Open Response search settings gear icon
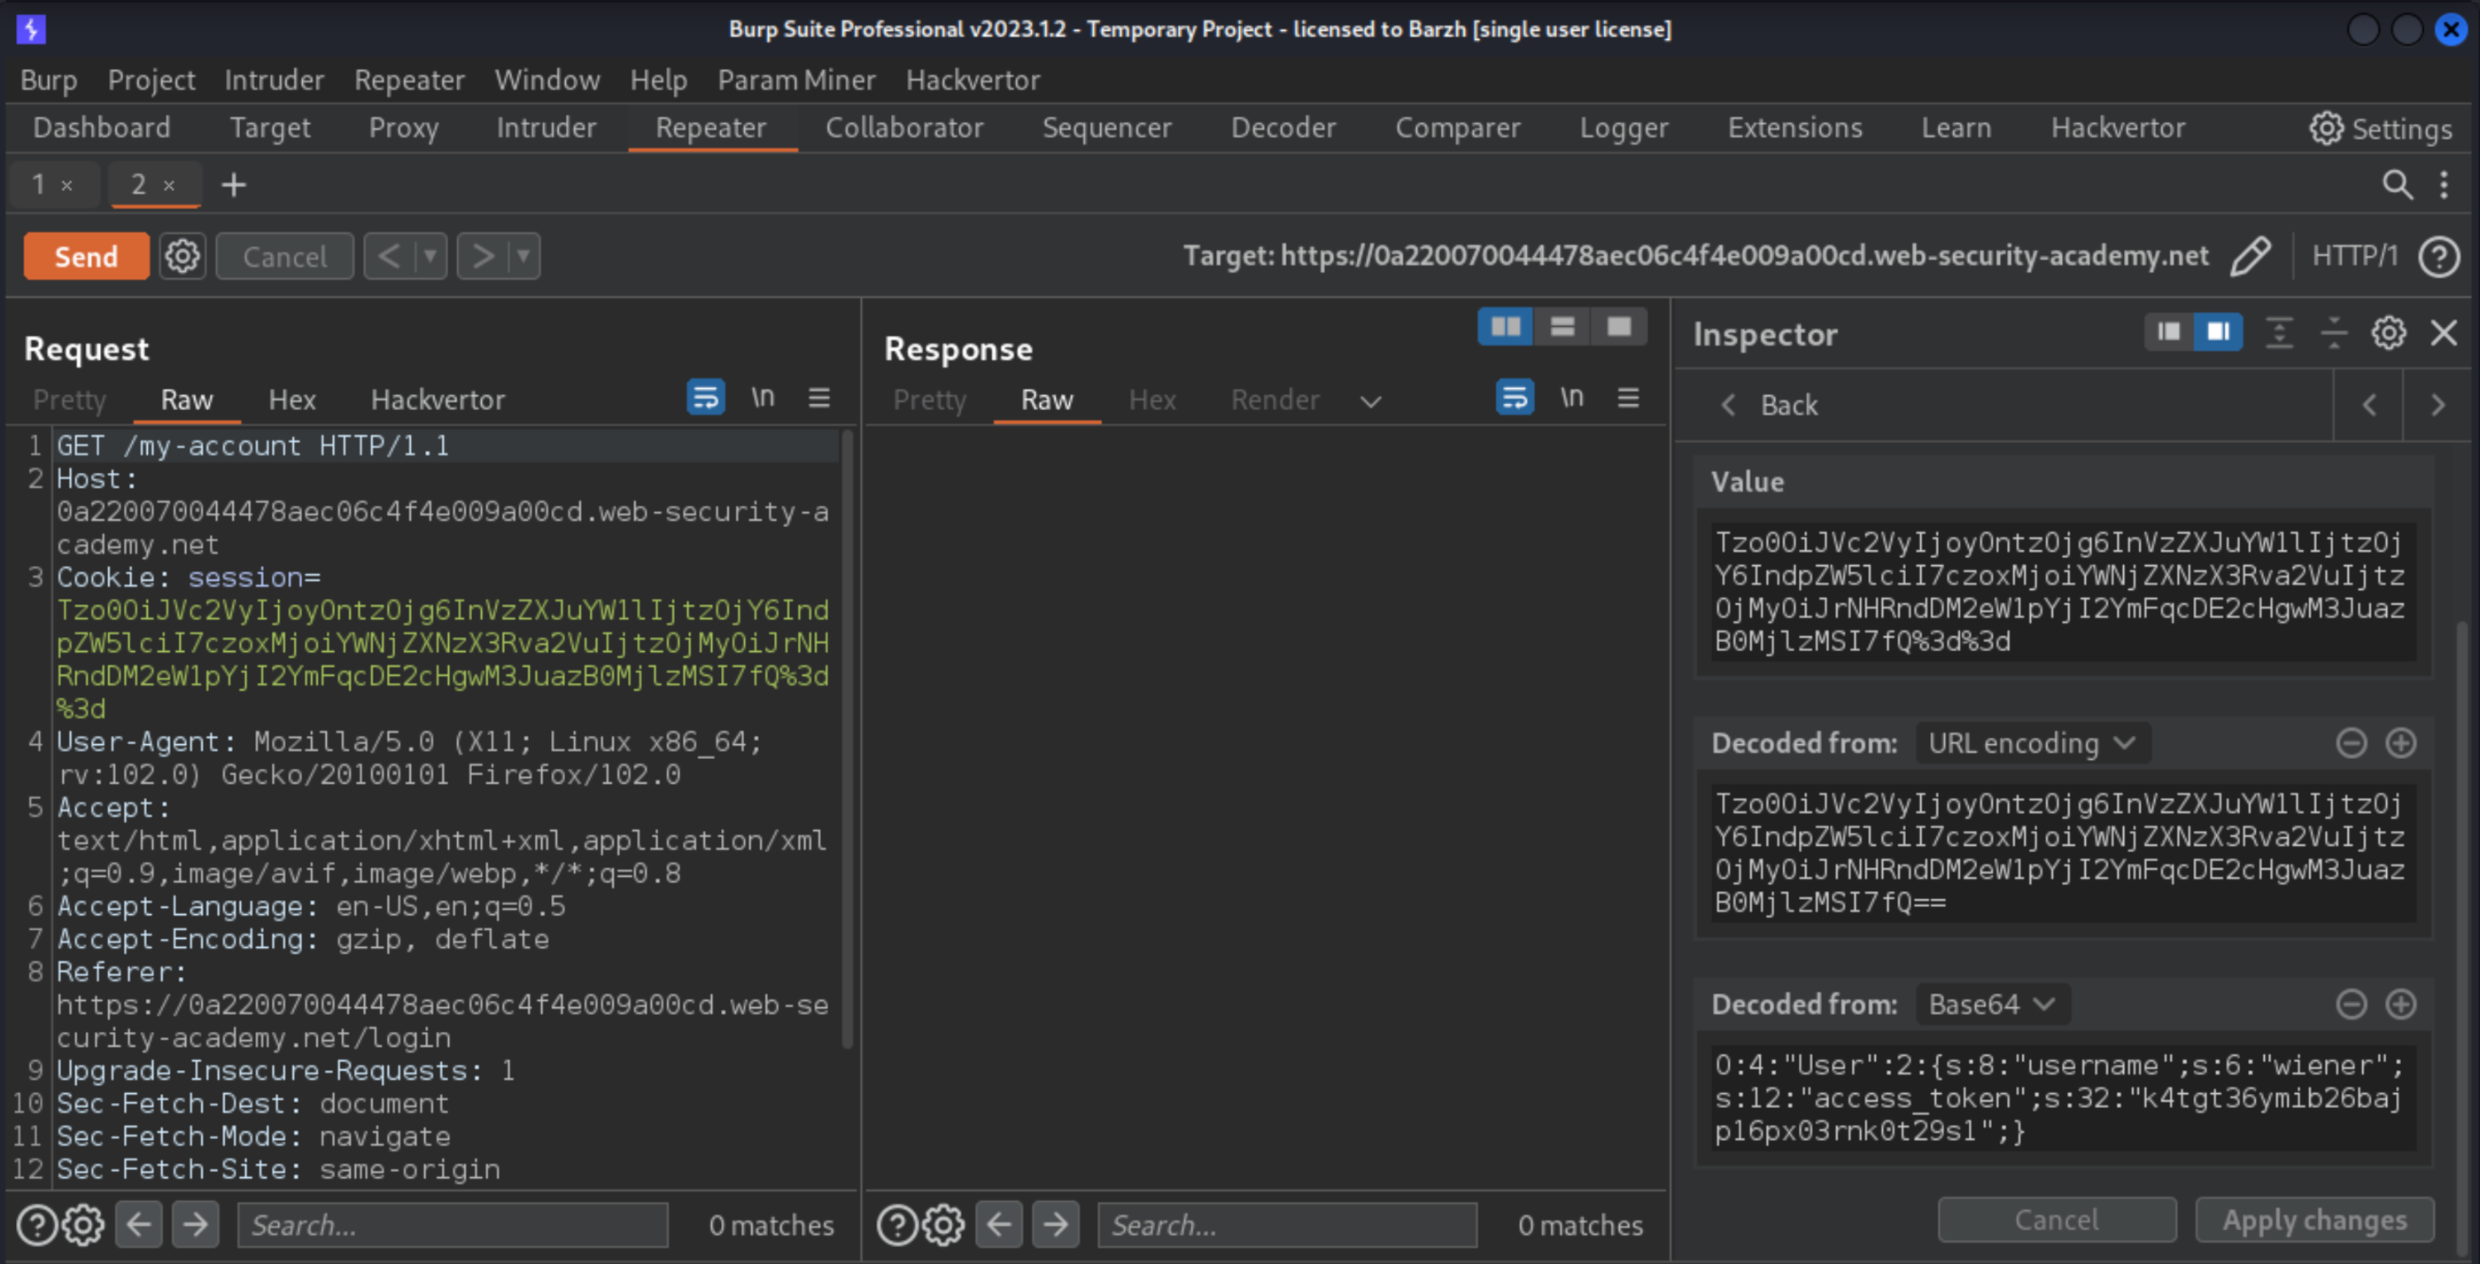Image resolution: width=2480 pixels, height=1264 pixels. click(x=943, y=1224)
